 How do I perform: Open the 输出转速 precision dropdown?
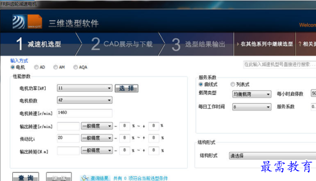[x=97, y=126]
